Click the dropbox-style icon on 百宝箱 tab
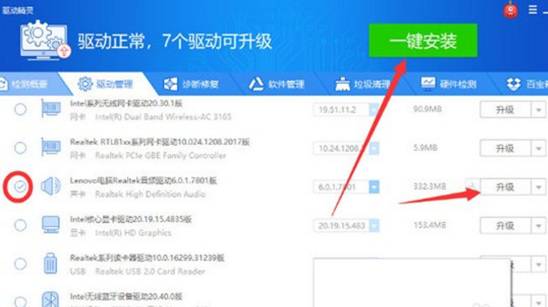Screen dimensions: 548x307 pyautogui.click(x=514, y=84)
